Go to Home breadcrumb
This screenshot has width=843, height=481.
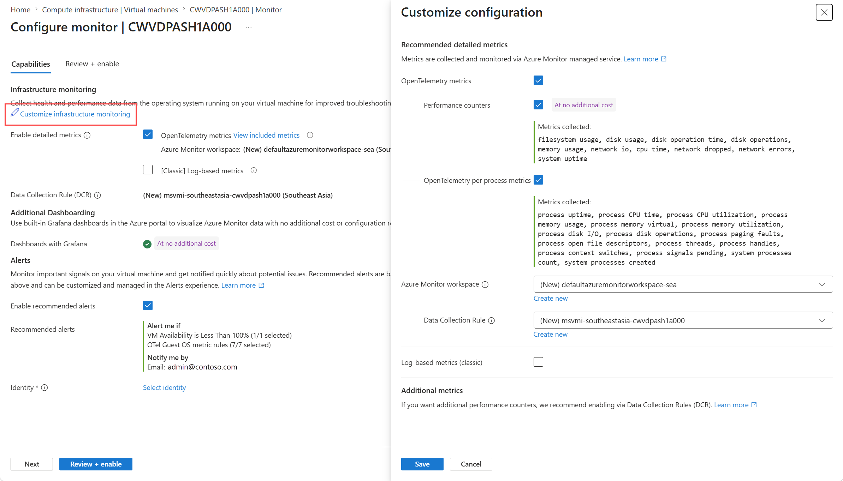[x=20, y=10]
